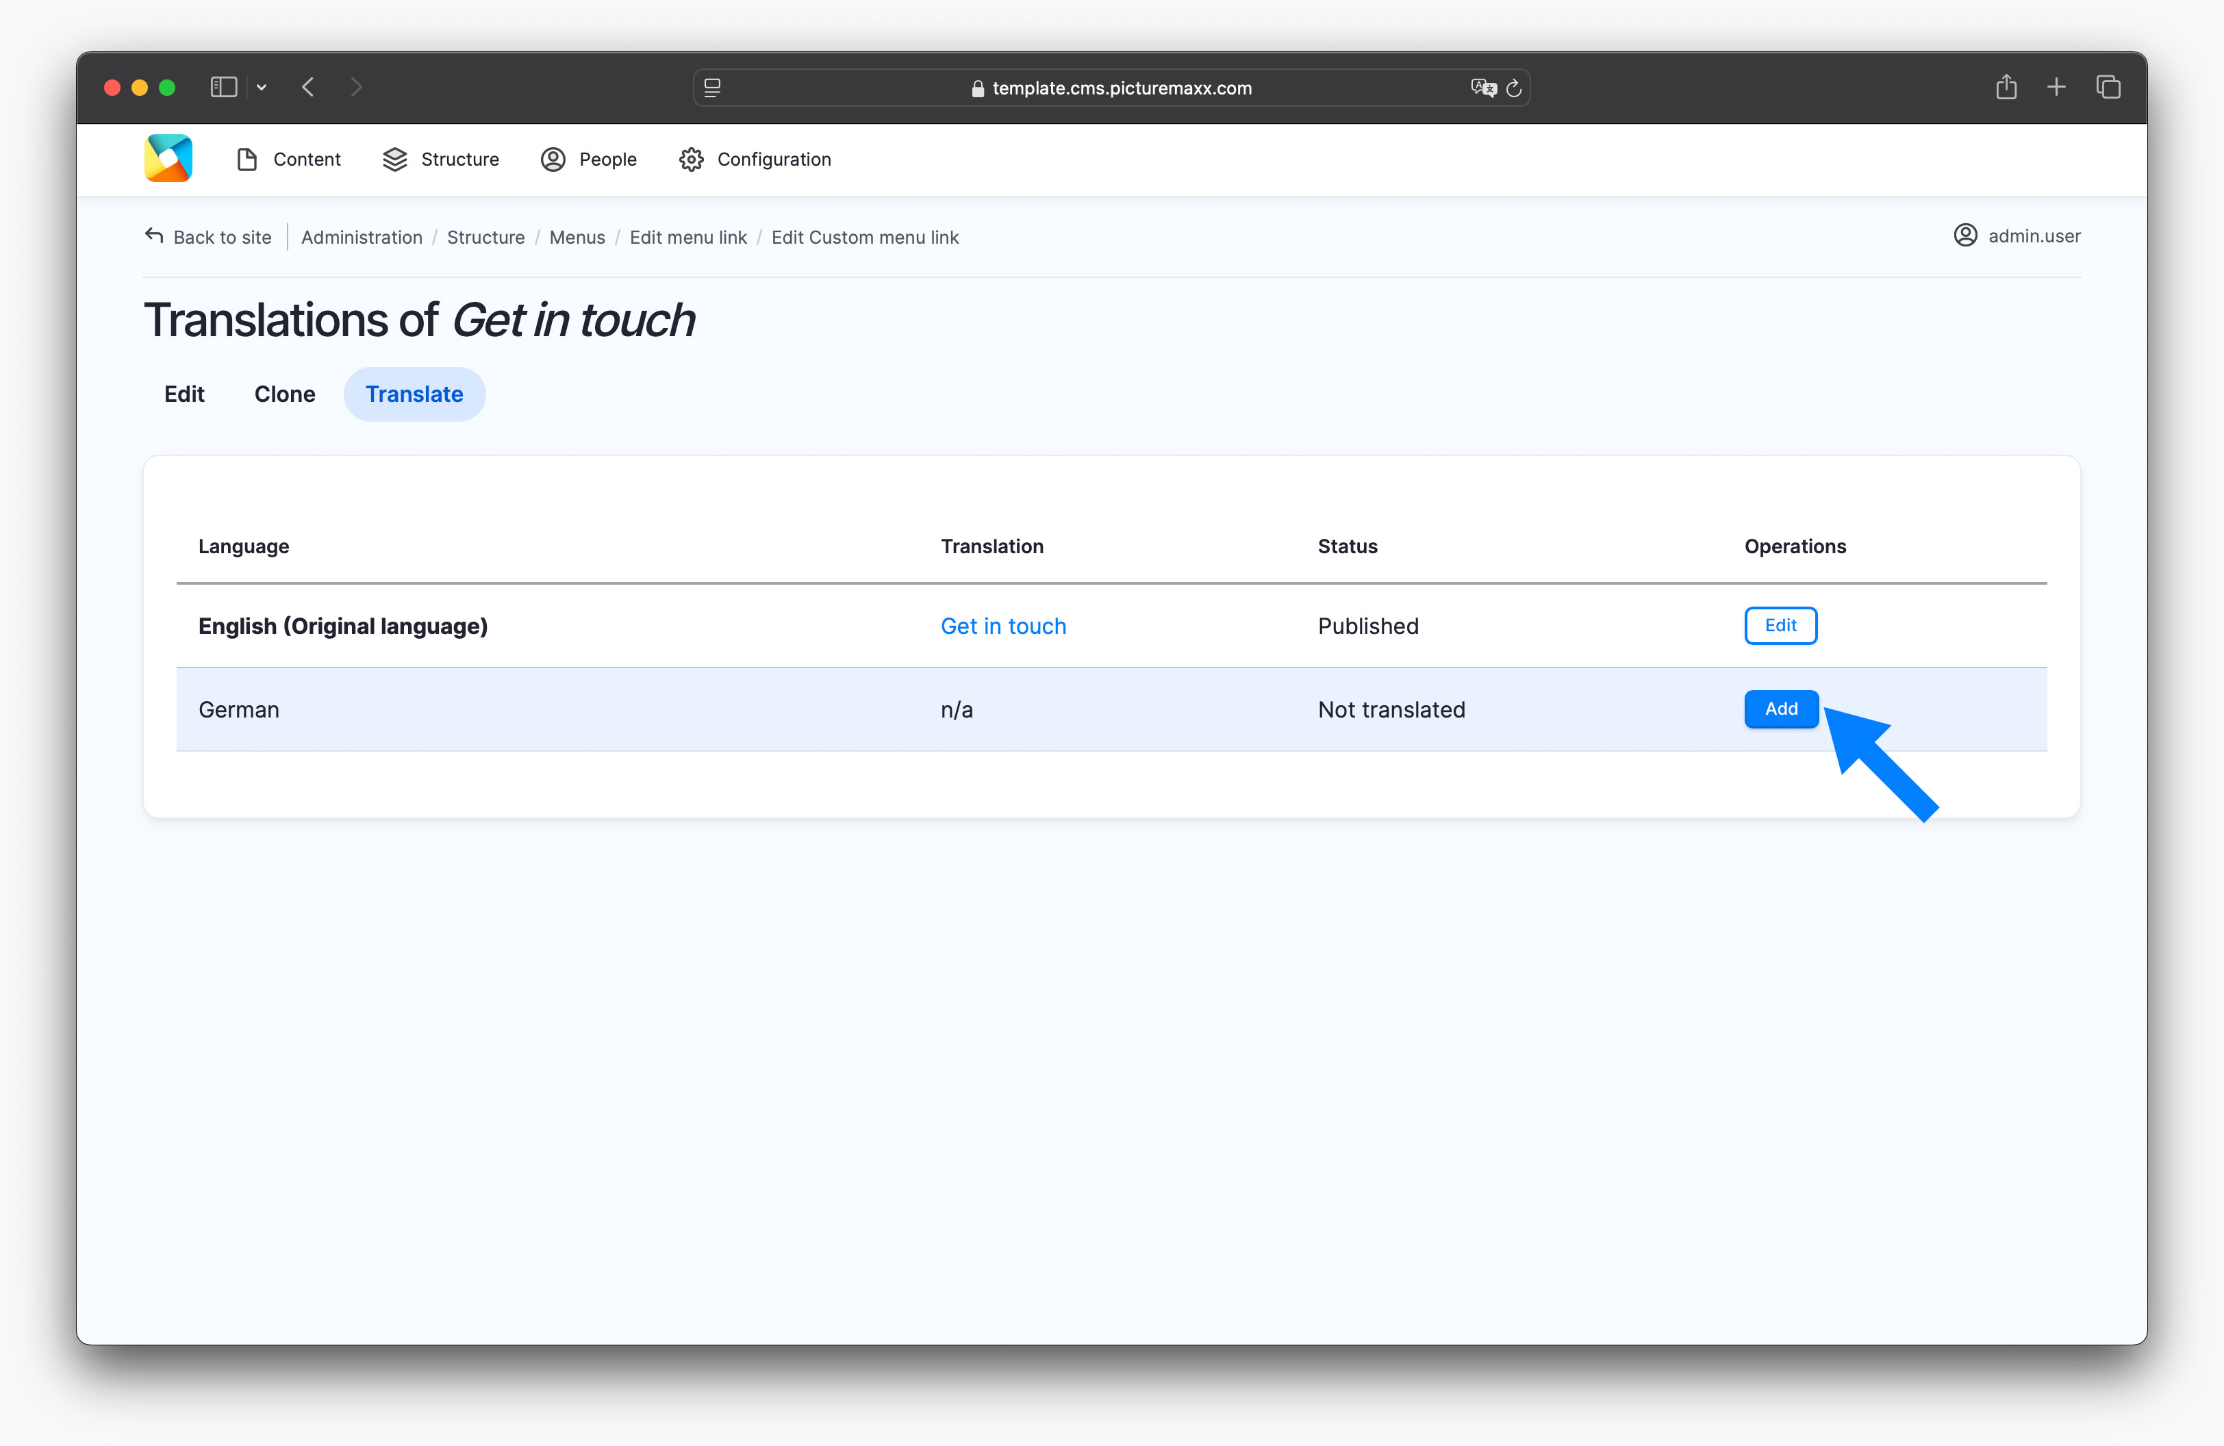Minimize window with yellow button
Screen dimensions: 2224x1446
click(x=139, y=87)
